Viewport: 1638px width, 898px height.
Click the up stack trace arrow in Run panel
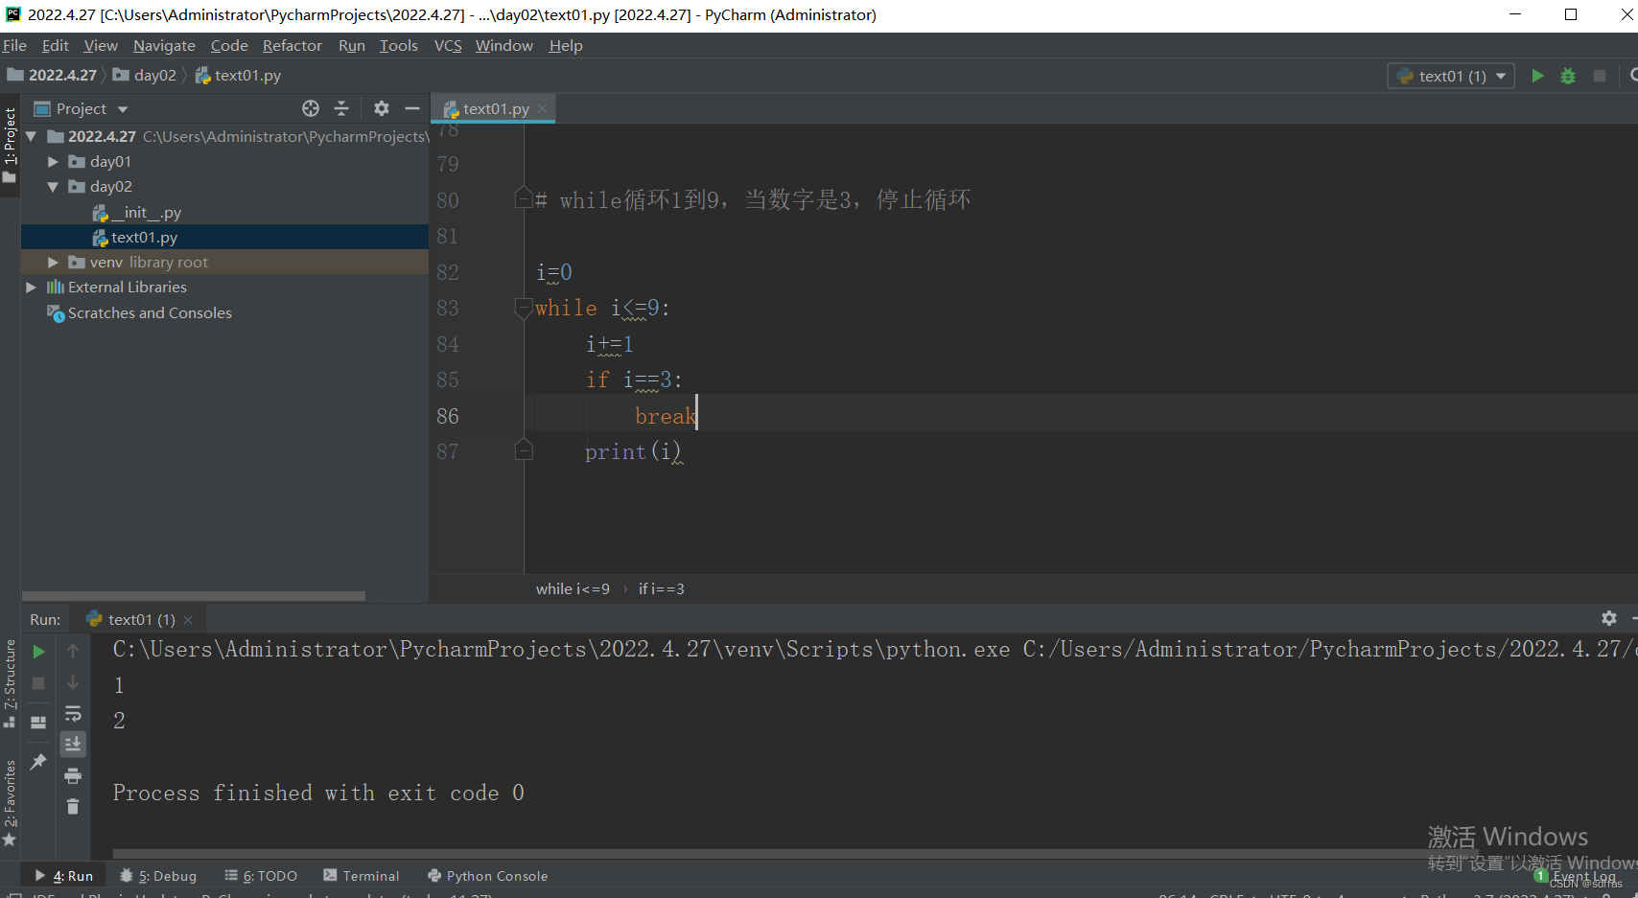pos(73,651)
